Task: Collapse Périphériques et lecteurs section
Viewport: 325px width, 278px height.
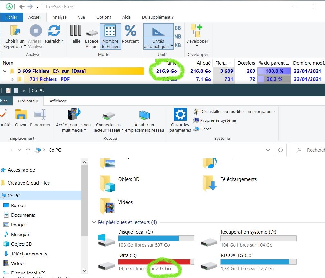Action: [94, 222]
